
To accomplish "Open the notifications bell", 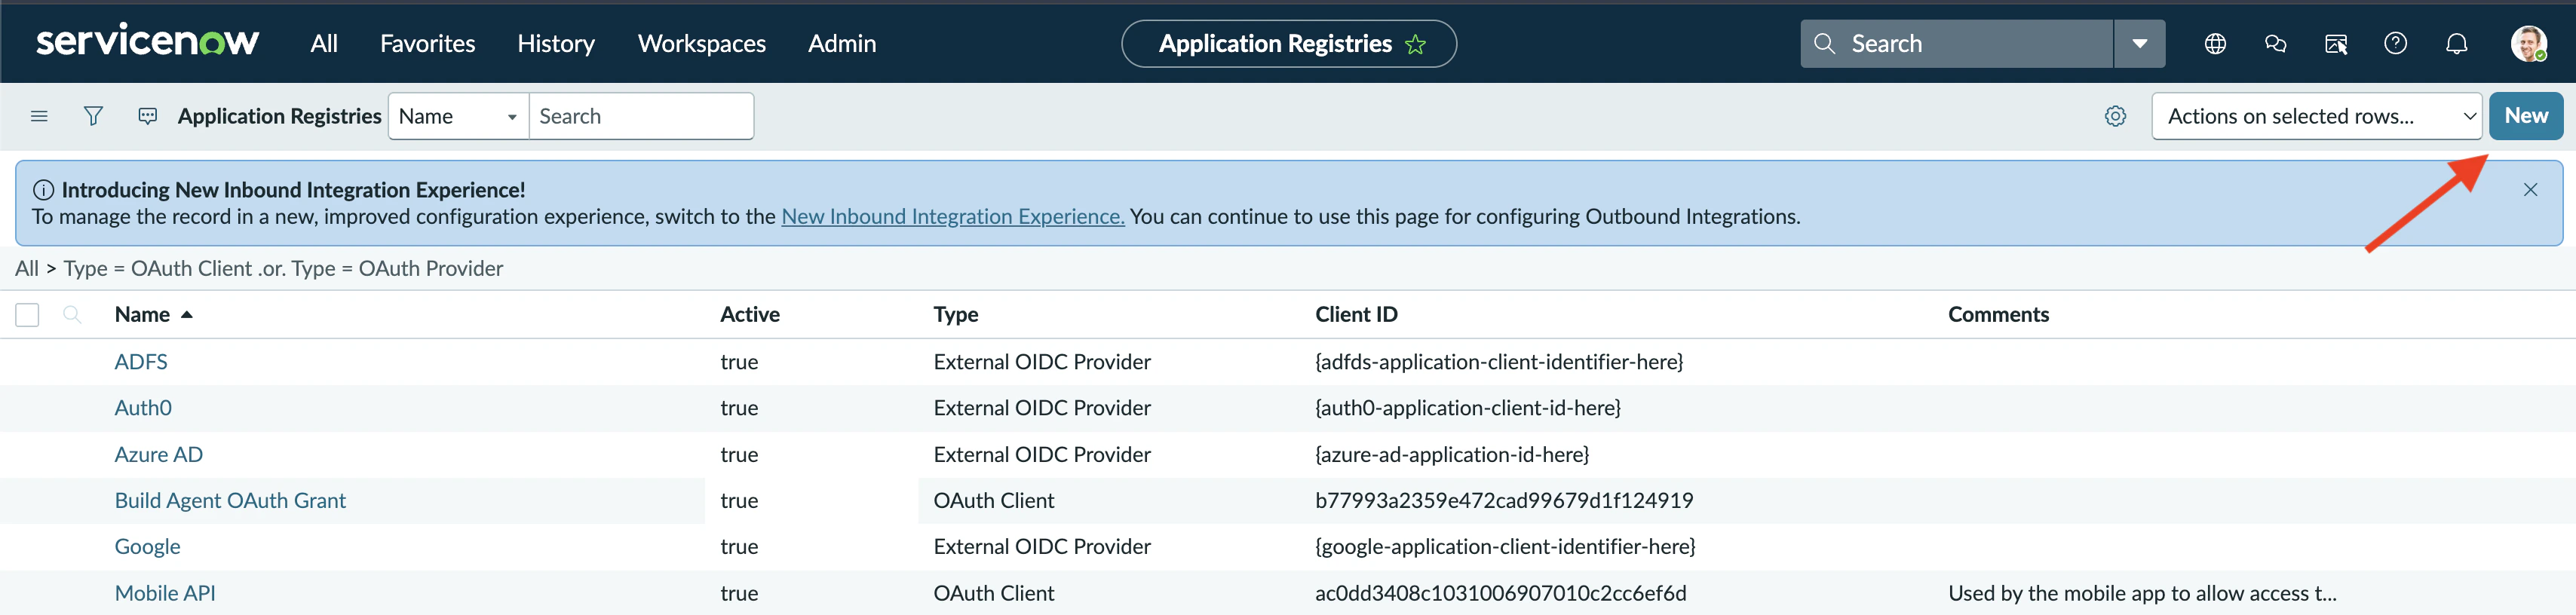I will [2456, 43].
